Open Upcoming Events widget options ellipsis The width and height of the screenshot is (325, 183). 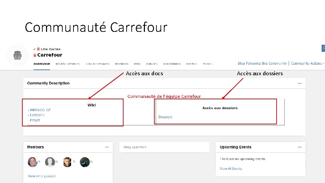pyautogui.click(x=300, y=147)
